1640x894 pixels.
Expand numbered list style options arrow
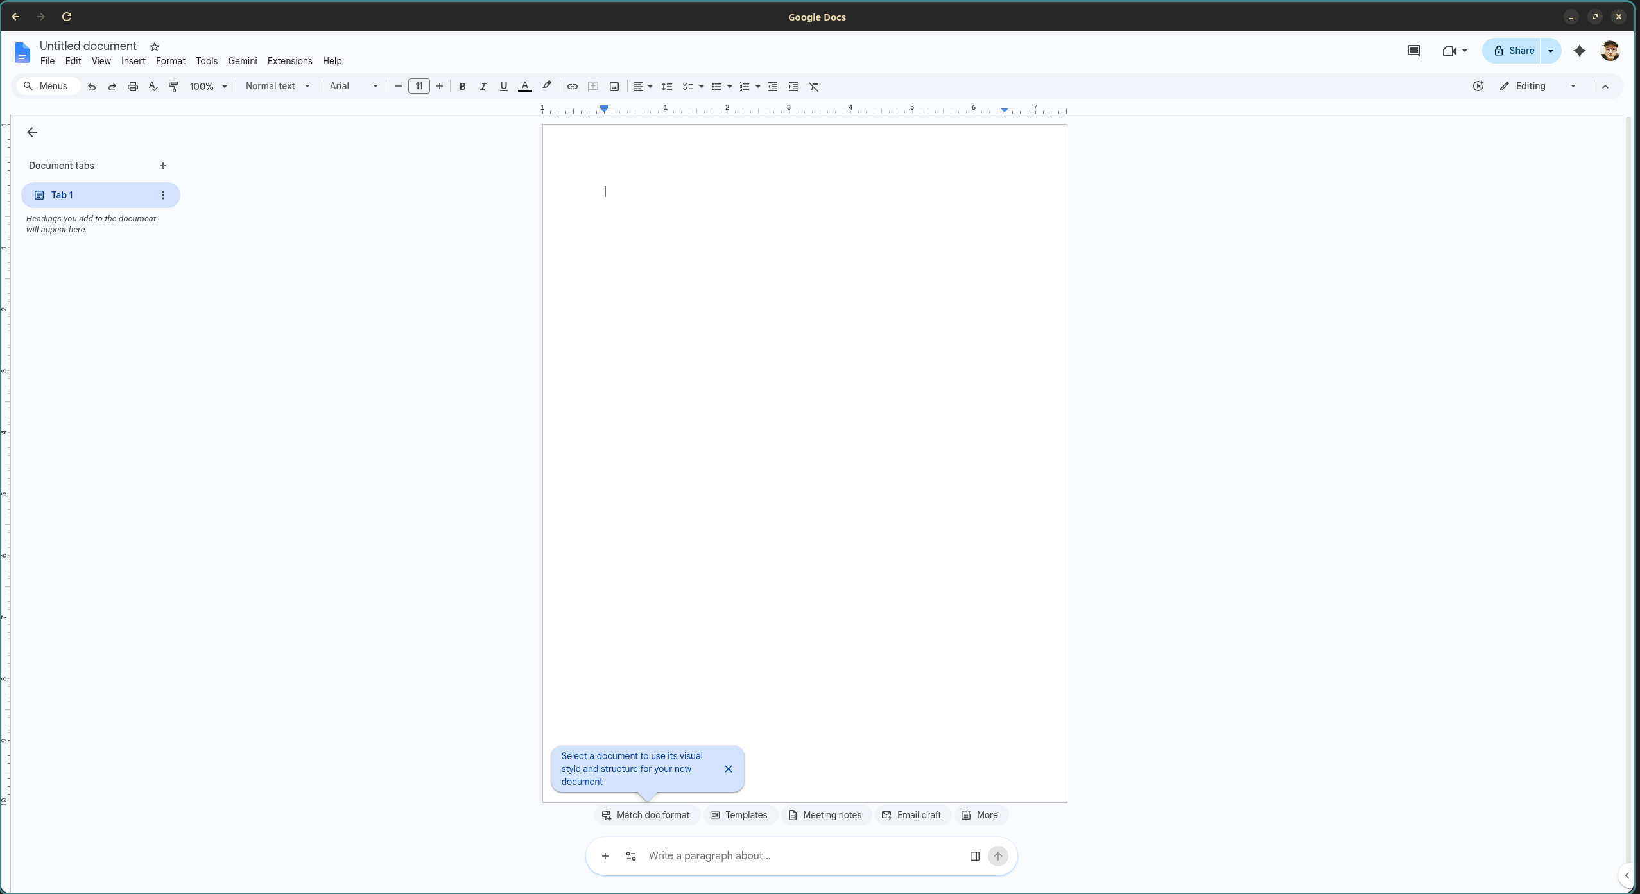click(x=758, y=87)
